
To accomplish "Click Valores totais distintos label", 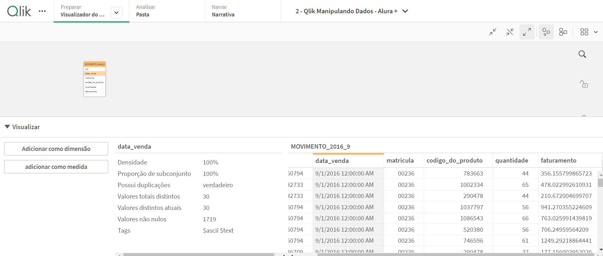I will pyautogui.click(x=149, y=196).
